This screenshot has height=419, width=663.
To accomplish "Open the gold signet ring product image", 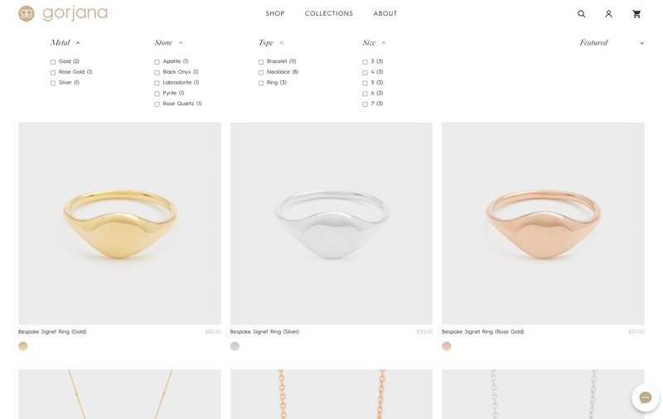I will (119, 224).
